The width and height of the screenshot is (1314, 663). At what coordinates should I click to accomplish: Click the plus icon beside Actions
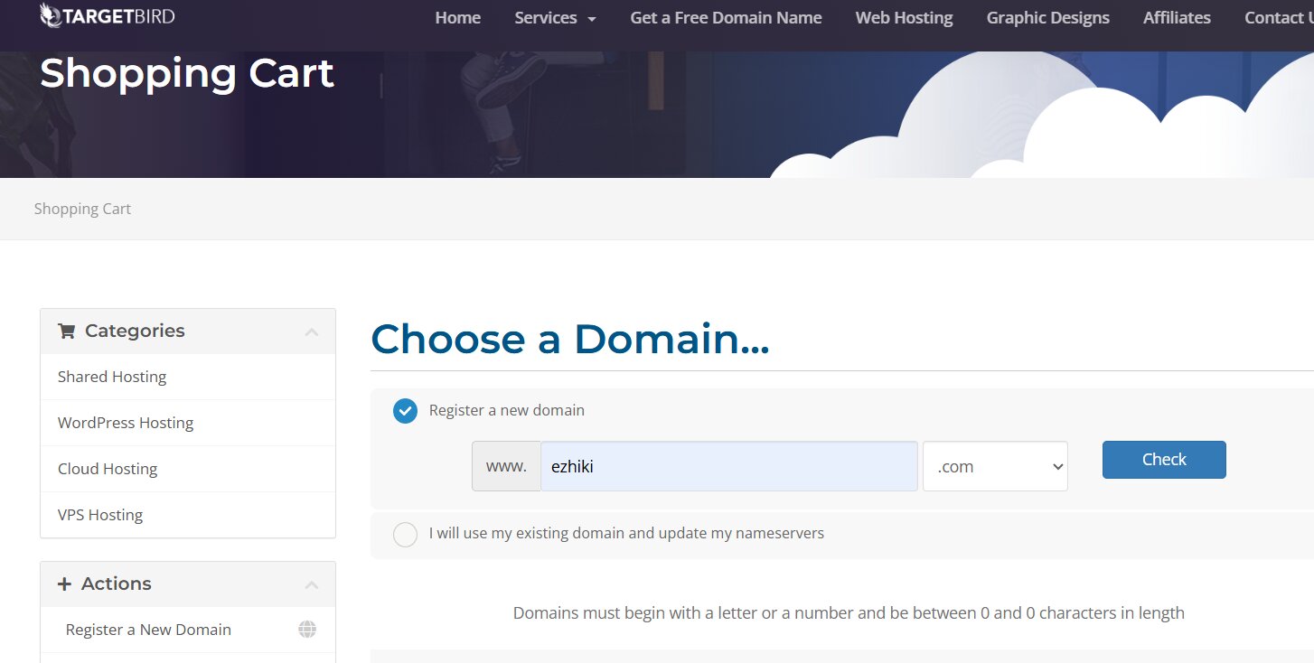pos(64,584)
